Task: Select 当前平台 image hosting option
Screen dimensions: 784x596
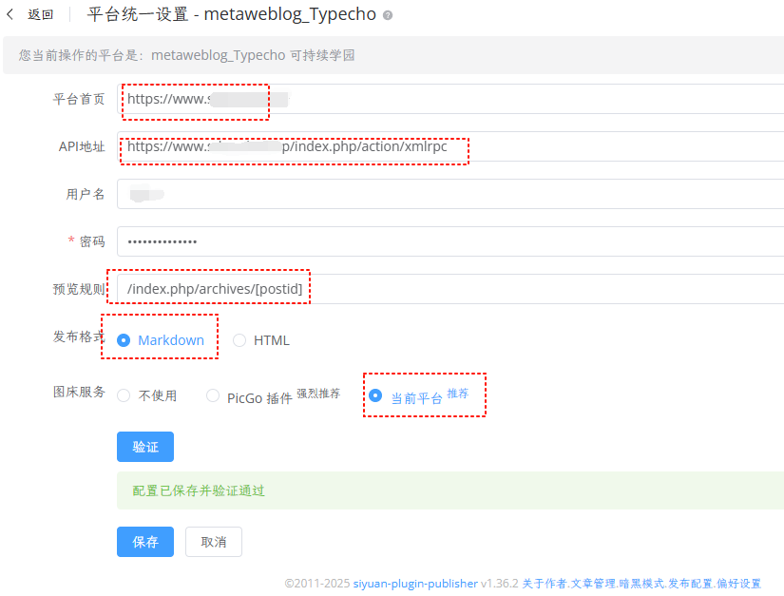Action: pyautogui.click(x=375, y=396)
